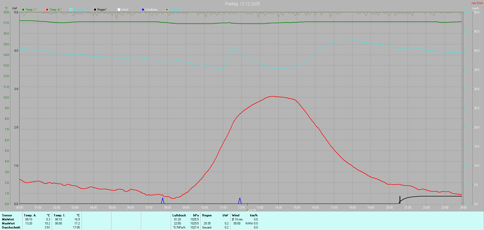This screenshot has height=230, width=484.
Task: Click the blue wind gust spike near 12:00
Action: (240, 201)
